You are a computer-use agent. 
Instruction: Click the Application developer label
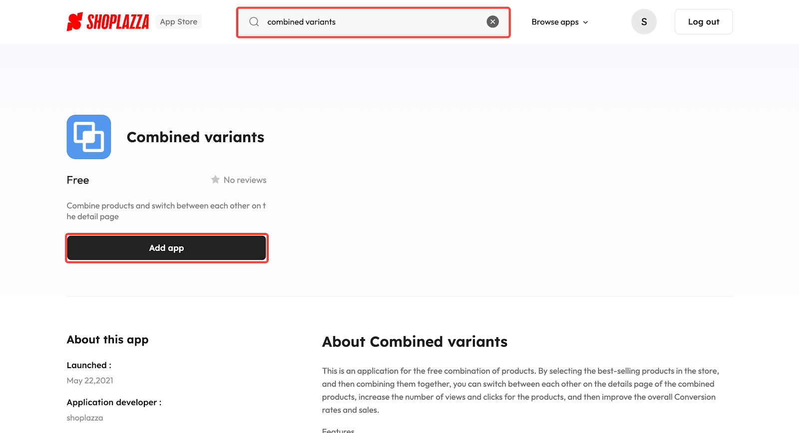tap(114, 402)
